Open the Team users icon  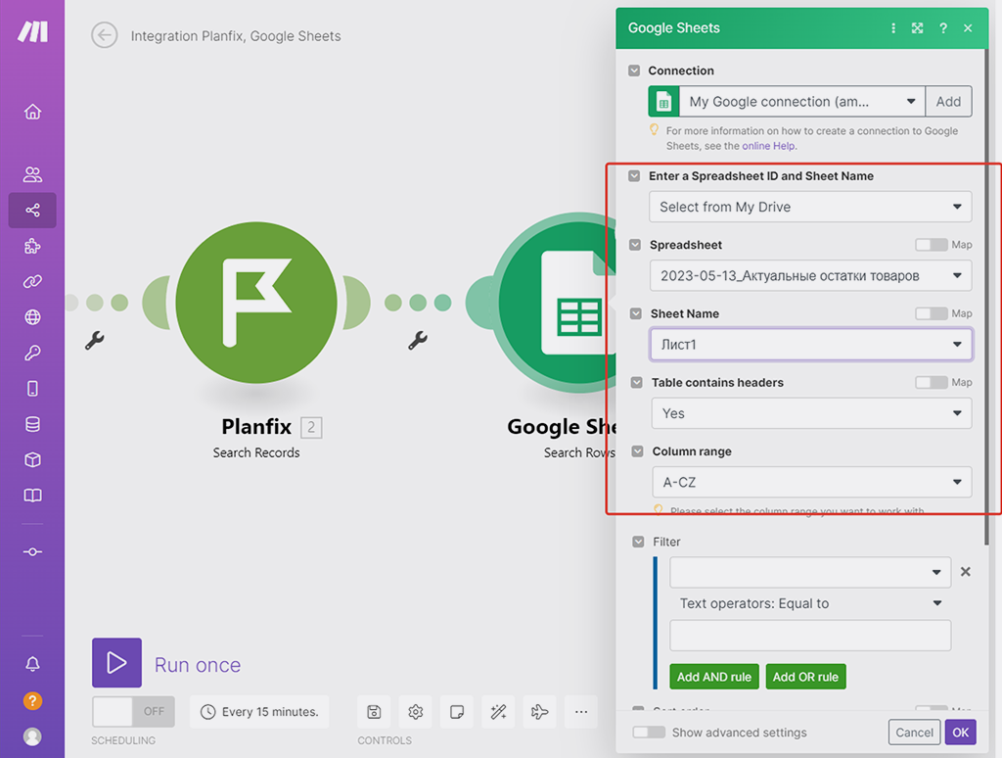click(32, 174)
